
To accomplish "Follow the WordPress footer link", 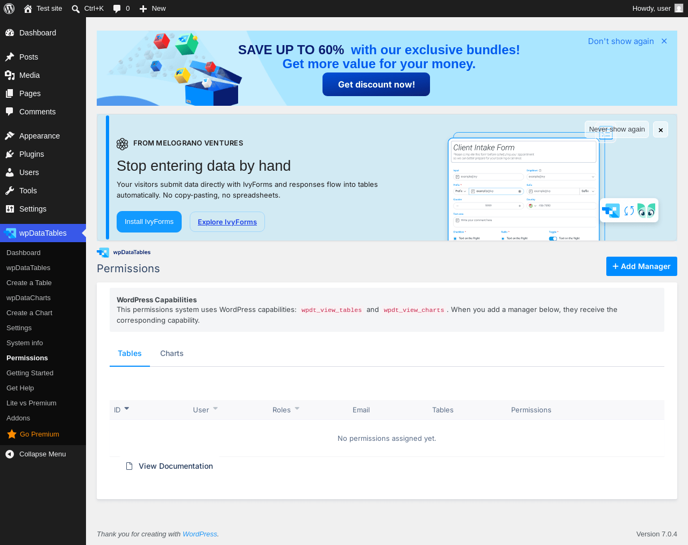I will point(200,534).
